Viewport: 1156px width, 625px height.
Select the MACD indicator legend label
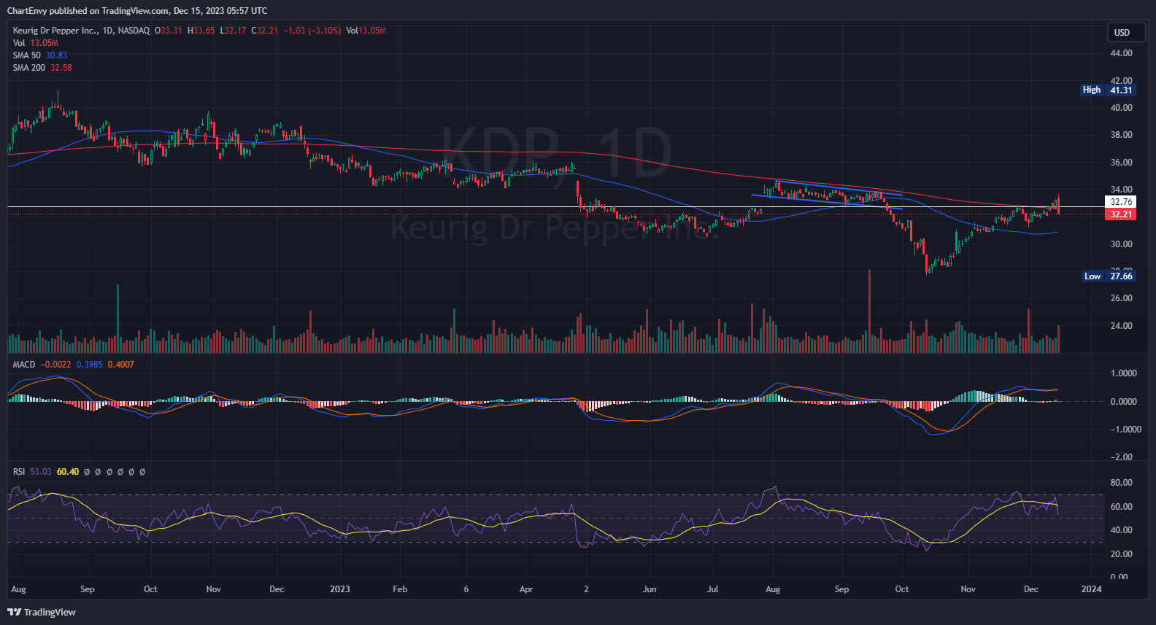click(24, 365)
